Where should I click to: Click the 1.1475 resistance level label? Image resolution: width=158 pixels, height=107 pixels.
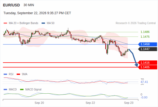pos(145,37)
